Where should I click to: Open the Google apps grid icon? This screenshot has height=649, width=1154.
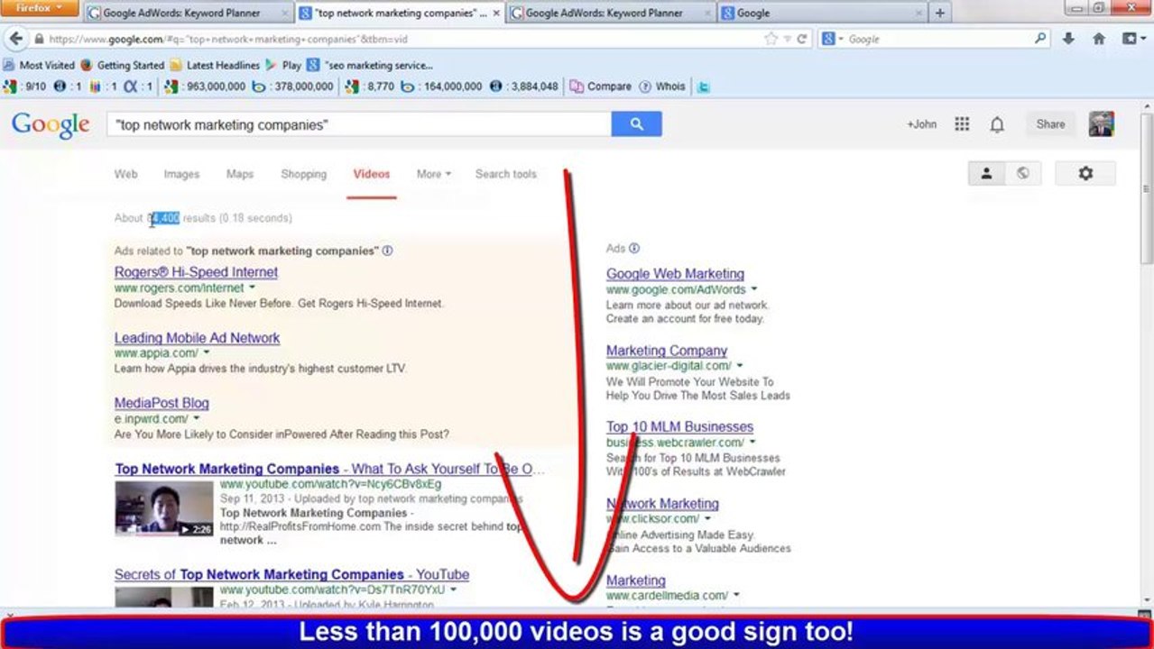tap(962, 124)
